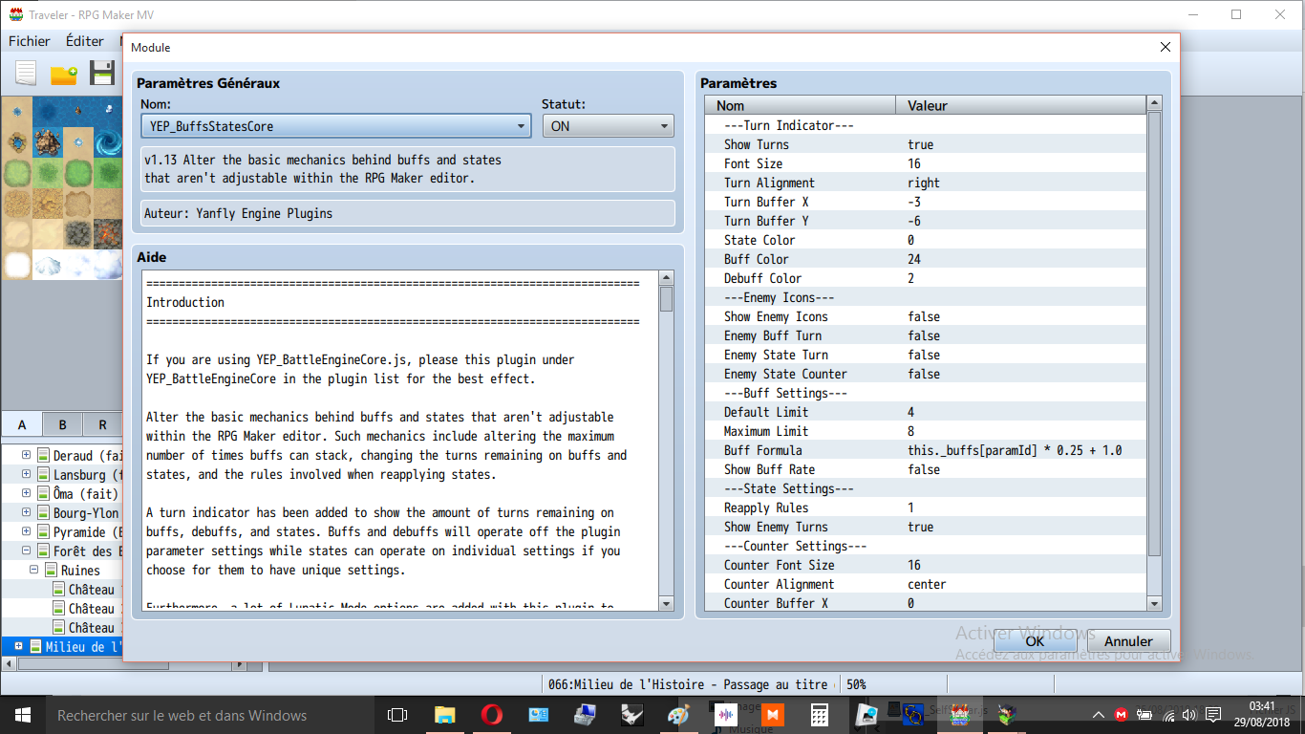Click the parameters list scroll-down arrow
This screenshot has width=1305, height=734.
click(x=1154, y=603)
